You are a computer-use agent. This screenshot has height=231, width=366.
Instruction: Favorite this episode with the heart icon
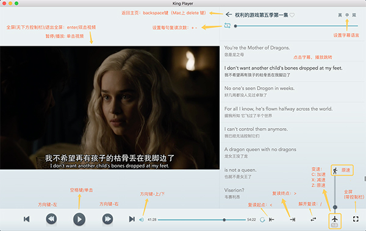click(292, 15)
